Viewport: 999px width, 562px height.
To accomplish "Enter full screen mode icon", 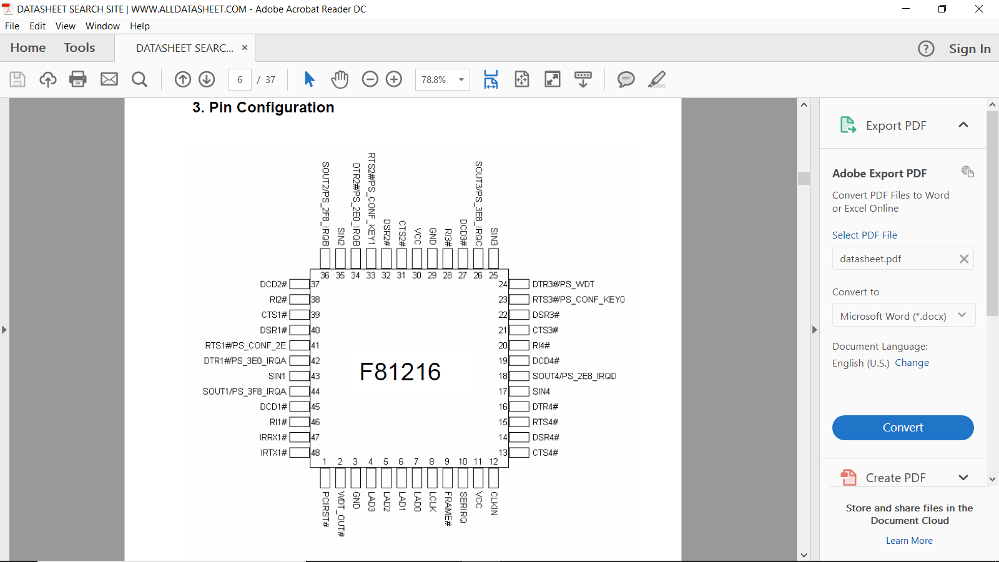I will pos(553,79).
